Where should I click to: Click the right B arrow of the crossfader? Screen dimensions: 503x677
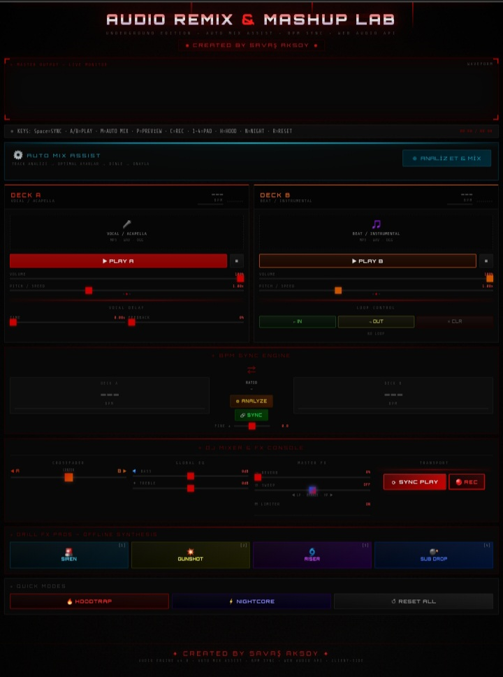click(x=122, y=471)
